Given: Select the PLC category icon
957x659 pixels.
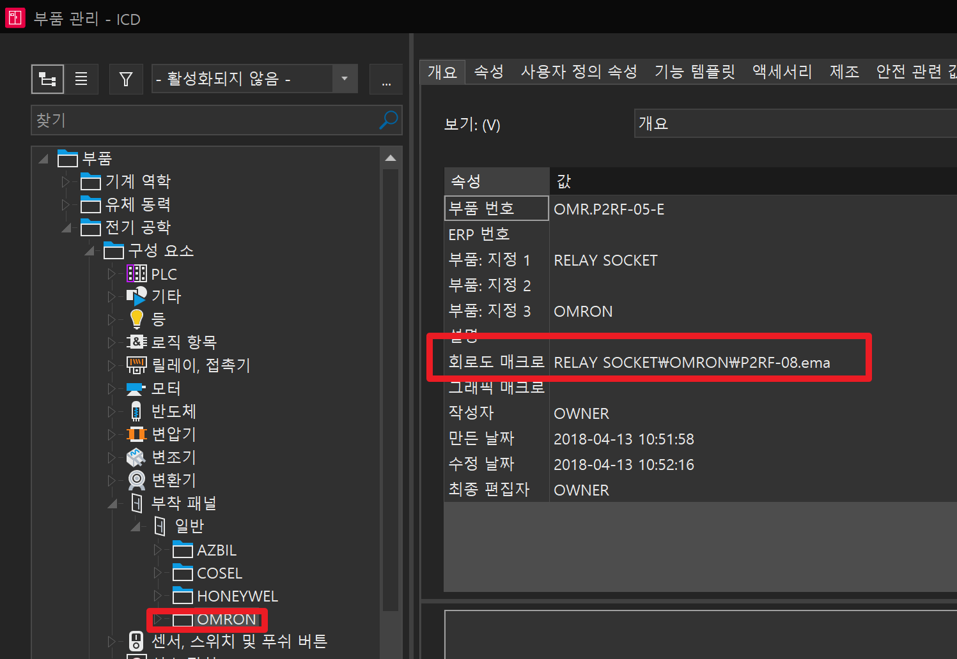Looking at the screenshot, I should point(136,273).
